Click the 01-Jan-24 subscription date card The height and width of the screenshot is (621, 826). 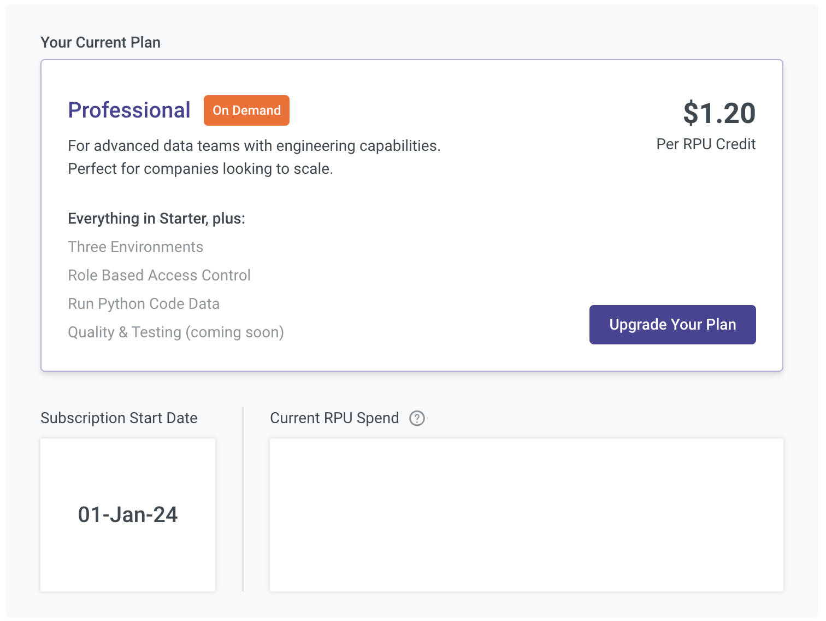[x=128, y=514]
